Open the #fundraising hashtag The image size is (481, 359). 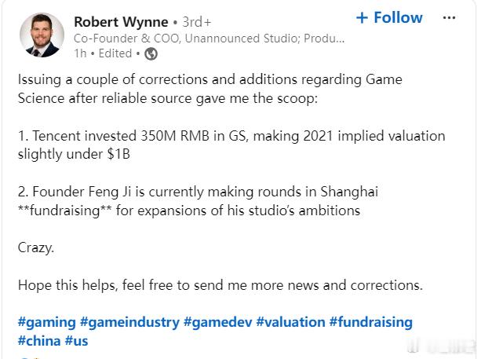371,322
